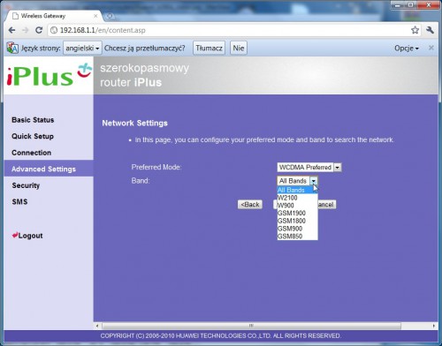Open Connection menu
The image size is (442, 346).
31,153
